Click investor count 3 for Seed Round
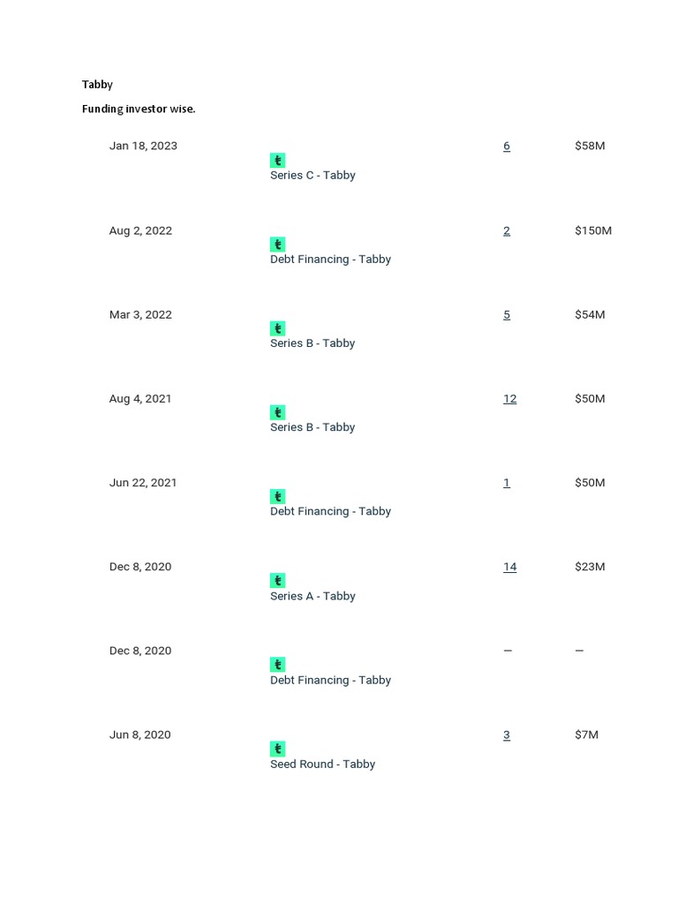678x904 pixels. tap(507, 734)
